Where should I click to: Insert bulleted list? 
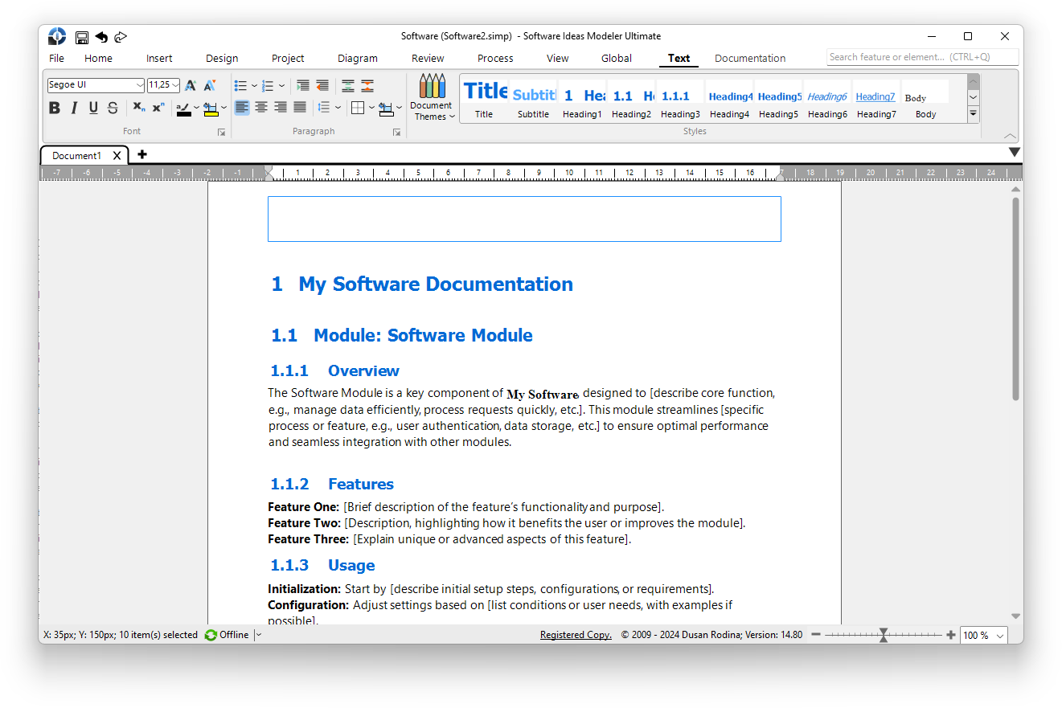240,85
